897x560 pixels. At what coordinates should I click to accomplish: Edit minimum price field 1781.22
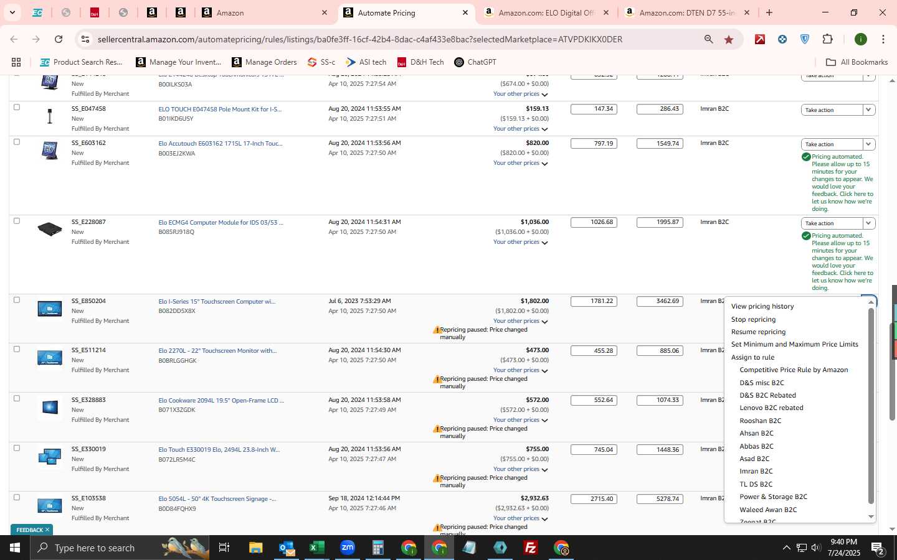594,301
